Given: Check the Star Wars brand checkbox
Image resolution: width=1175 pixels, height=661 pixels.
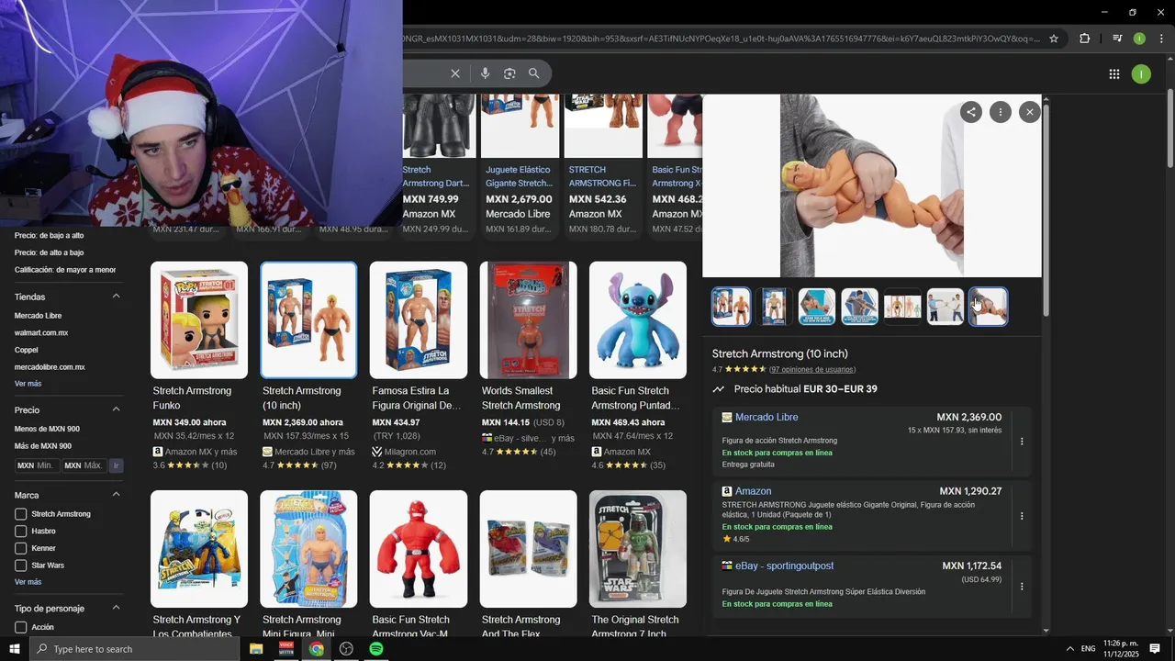Looking at the screenshot, I should click(20, 566).
